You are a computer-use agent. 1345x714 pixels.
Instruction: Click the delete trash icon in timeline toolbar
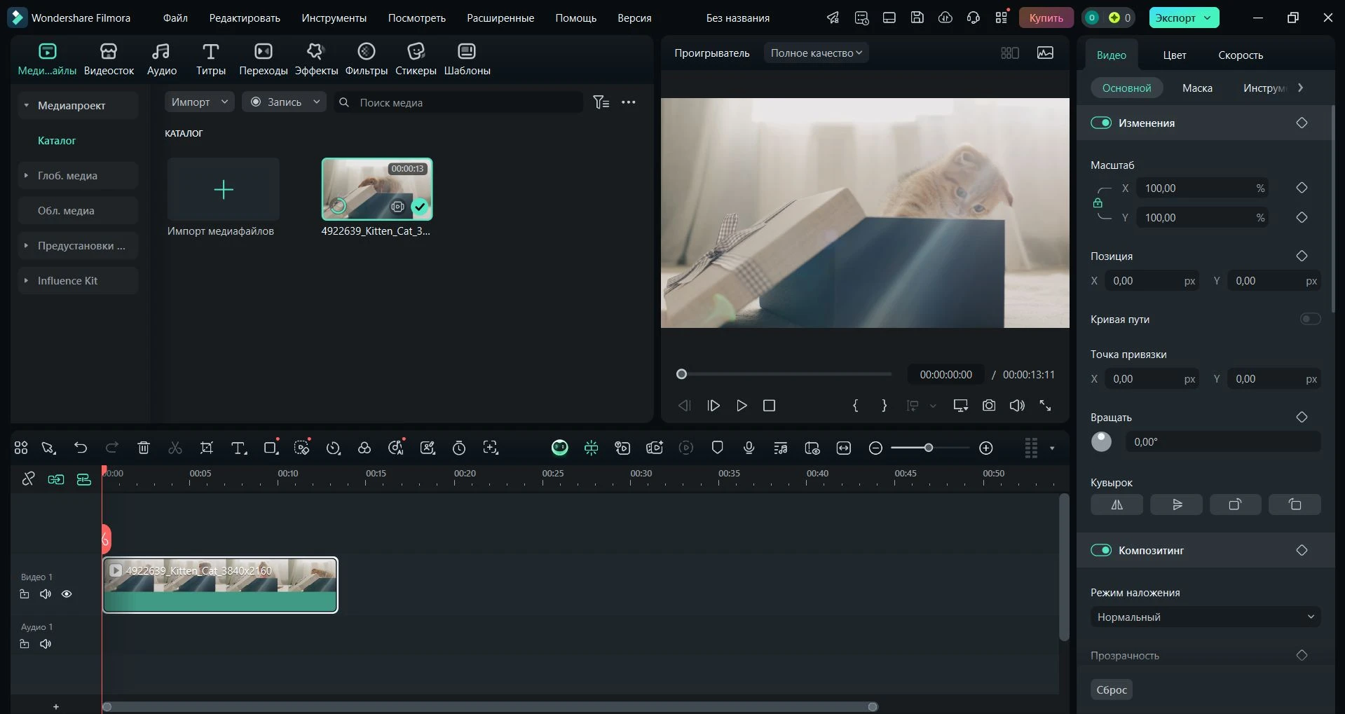tap(144, 448)
